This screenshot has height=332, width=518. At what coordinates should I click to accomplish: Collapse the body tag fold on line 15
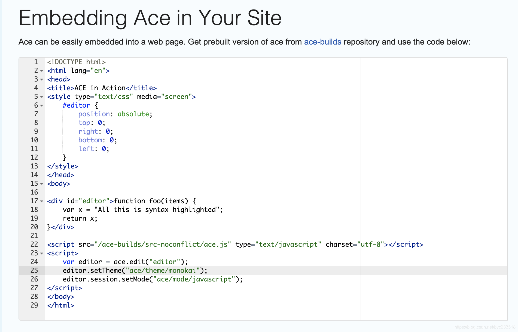[42, 184]
